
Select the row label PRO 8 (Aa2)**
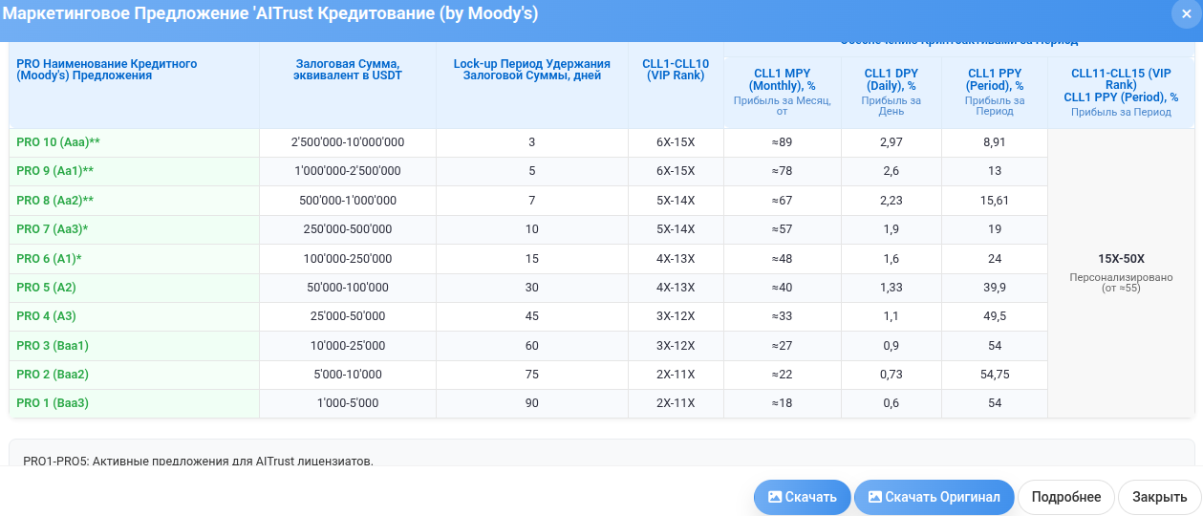point(54,201)
